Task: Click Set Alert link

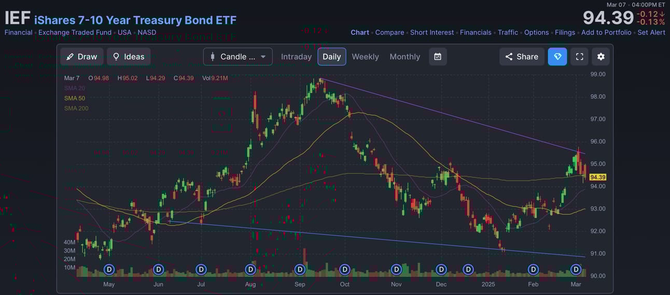Action: [x=651, y=32]
